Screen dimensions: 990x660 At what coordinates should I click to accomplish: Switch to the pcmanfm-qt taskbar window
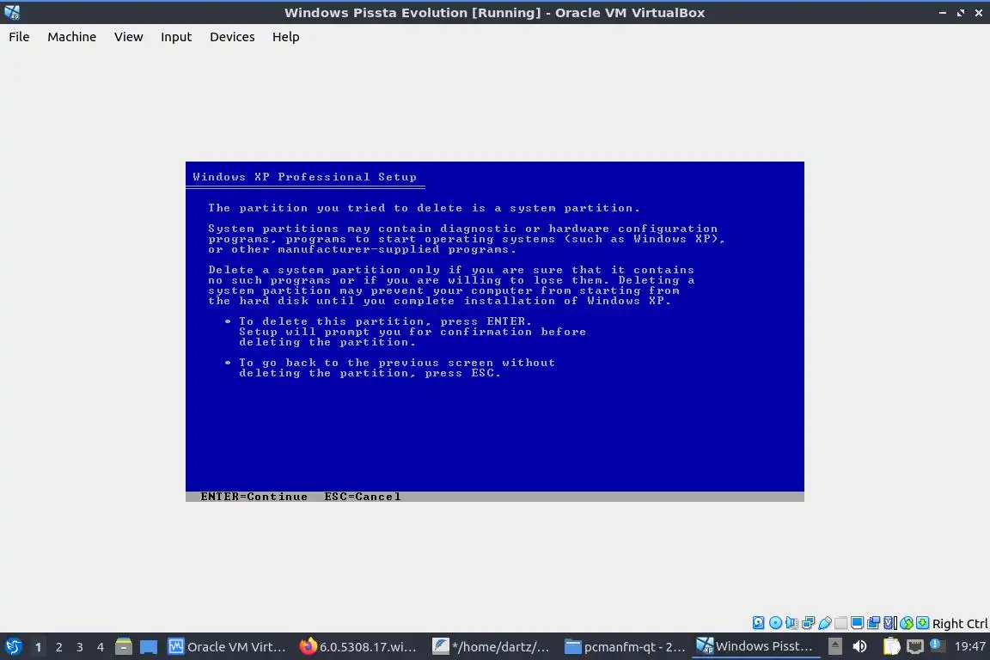(x=624, y=646)
